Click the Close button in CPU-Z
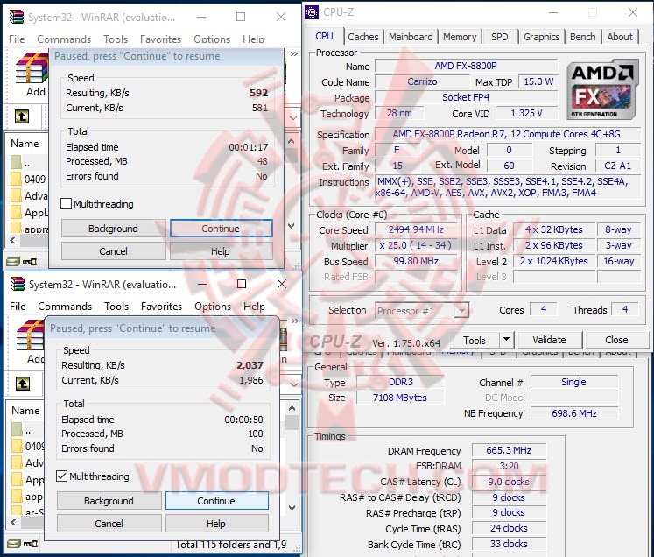 (x=616, y=340)
